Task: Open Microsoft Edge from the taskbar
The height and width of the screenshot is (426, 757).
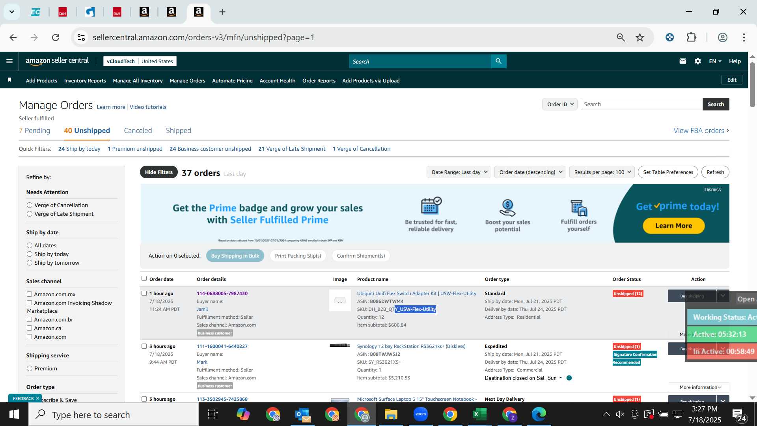Action: pyautogui.click(x=539, y=415)
